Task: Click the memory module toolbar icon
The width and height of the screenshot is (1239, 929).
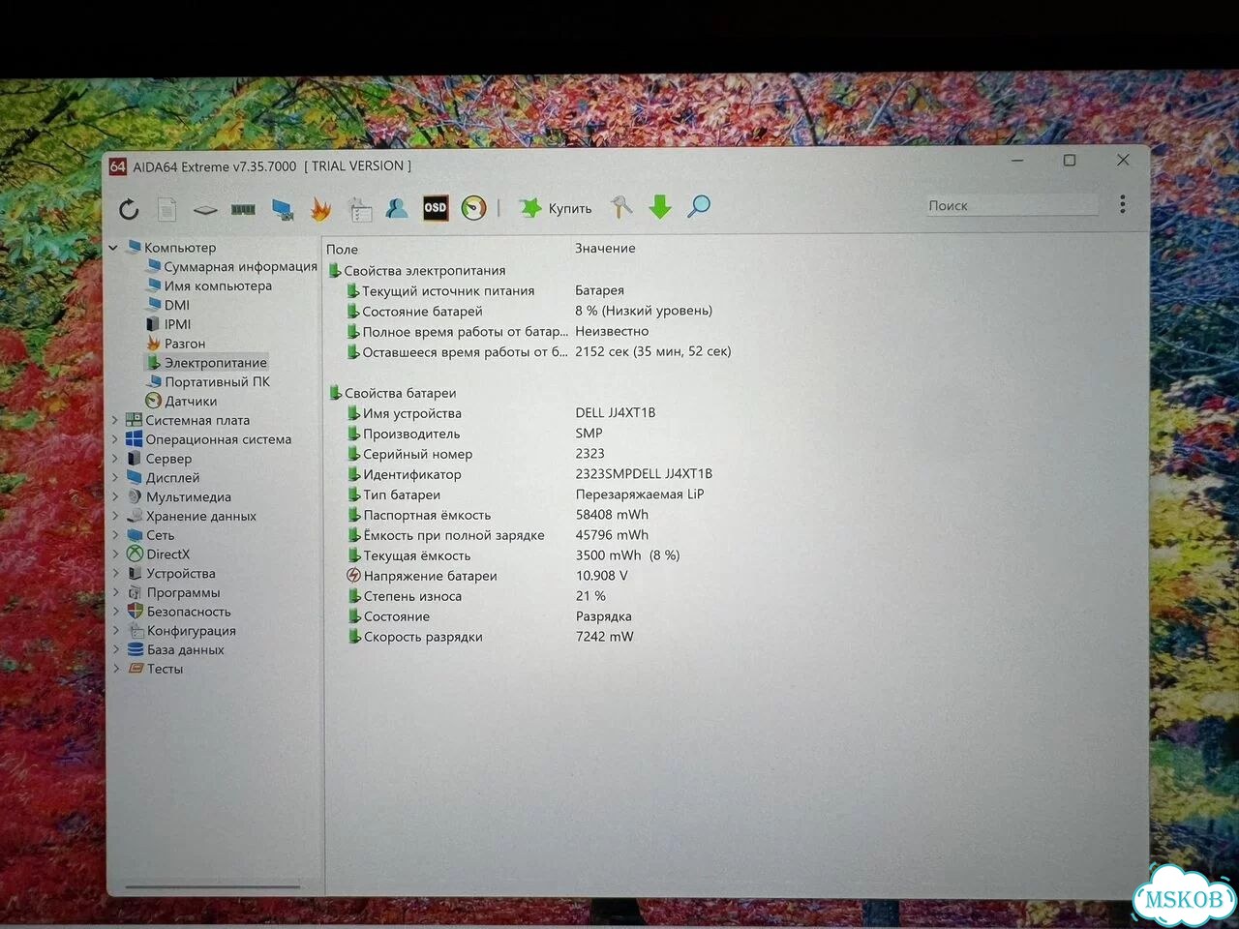Action: (243, 209)
